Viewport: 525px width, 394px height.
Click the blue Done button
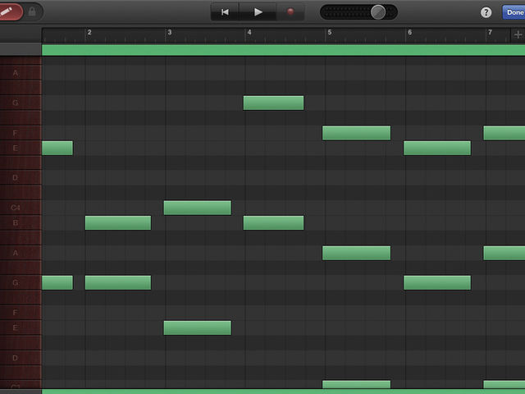pos(514,12)
